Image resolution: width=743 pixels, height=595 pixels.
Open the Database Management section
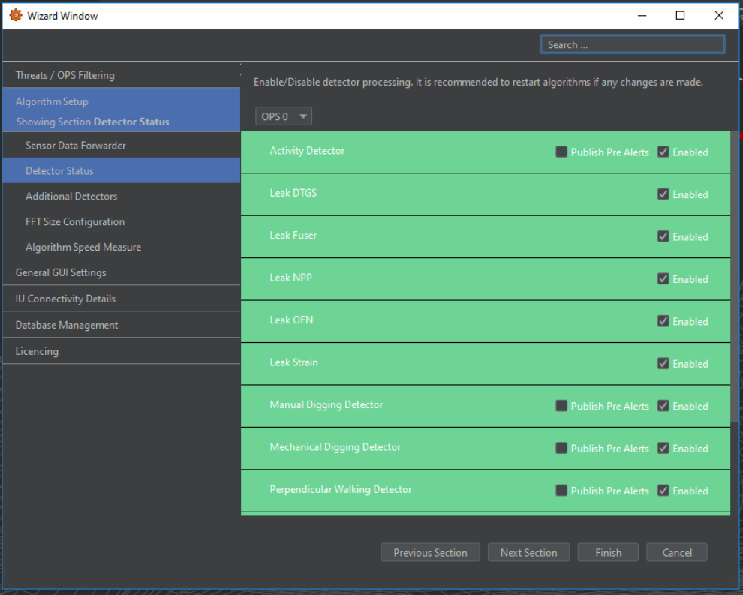[67, 325]
